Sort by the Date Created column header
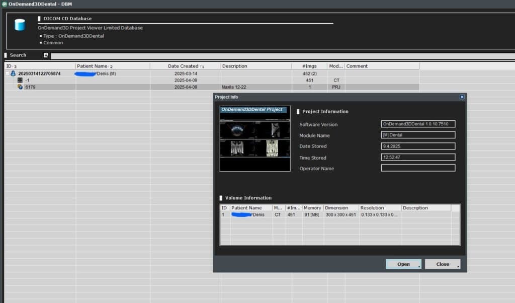Screen dimensions: 515x303 click(x=185, y=66)
